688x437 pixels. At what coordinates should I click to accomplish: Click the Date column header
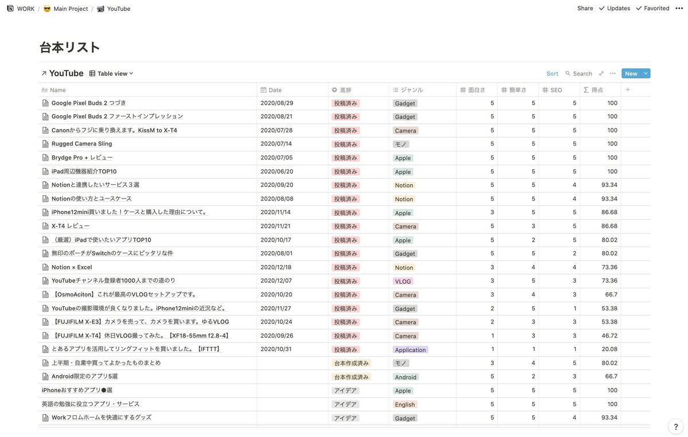point(292,90)
